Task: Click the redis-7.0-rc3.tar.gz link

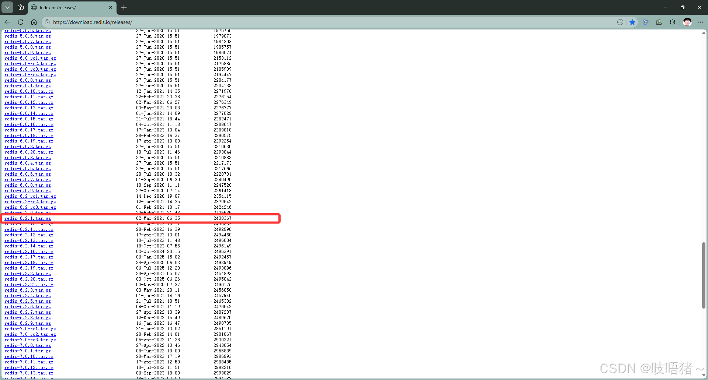Action: click(x=30, y=340)
